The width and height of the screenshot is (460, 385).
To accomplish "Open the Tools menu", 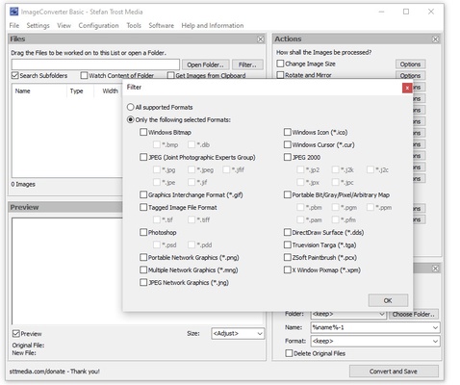I will [x=134, y=26].
